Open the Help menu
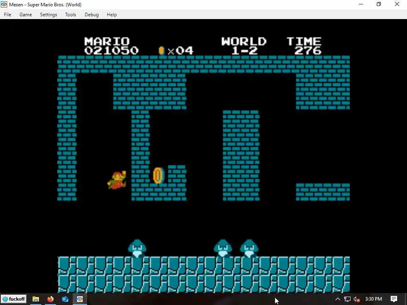The height and width of the screenshot is (305, 407). coord(112,15)
